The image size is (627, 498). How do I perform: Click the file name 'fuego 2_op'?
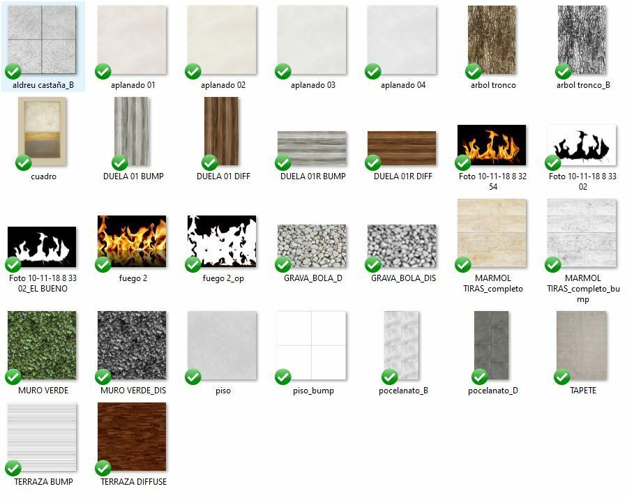[223, 278]
